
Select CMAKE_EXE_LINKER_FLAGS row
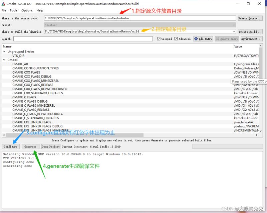130,122
